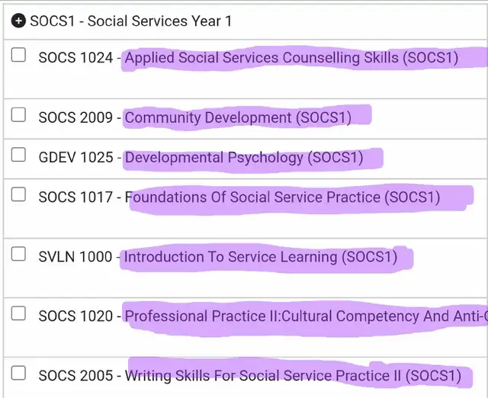Click the Social Services Year 1 heading

click(130, 21)
